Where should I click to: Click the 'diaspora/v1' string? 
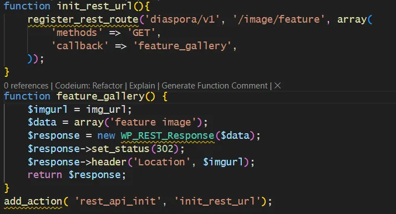coord(182,19)
